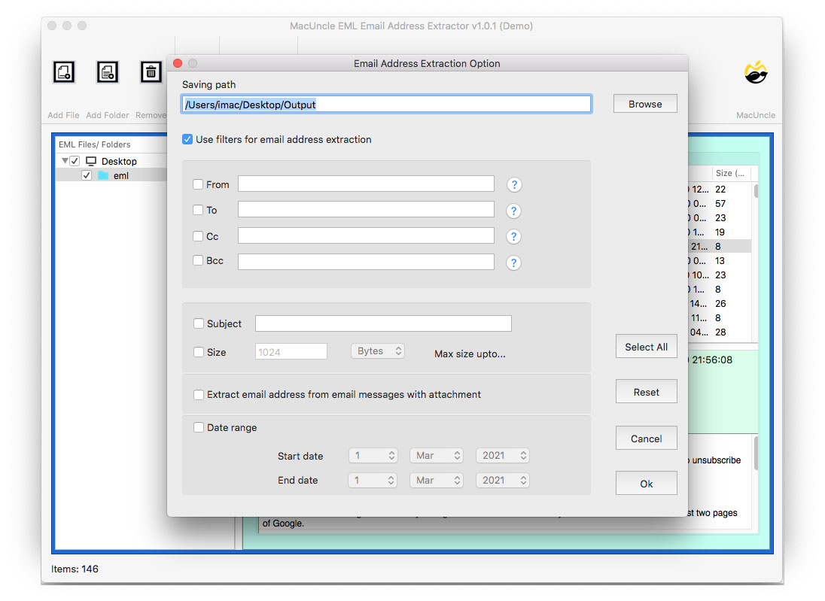Open the End date year dropdown

tap(503, 480)
